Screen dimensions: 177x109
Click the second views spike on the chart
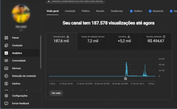click(x=145, y=70)
